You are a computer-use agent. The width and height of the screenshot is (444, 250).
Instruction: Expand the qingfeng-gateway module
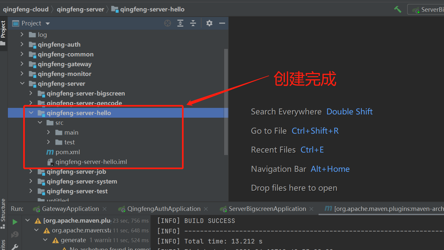coord(22,64)
